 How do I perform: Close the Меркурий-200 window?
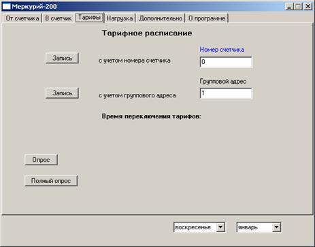click(x=308, y=6)
